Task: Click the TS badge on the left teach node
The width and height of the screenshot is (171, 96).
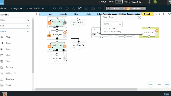Action: pyautogui.click(x=94, y=34)
